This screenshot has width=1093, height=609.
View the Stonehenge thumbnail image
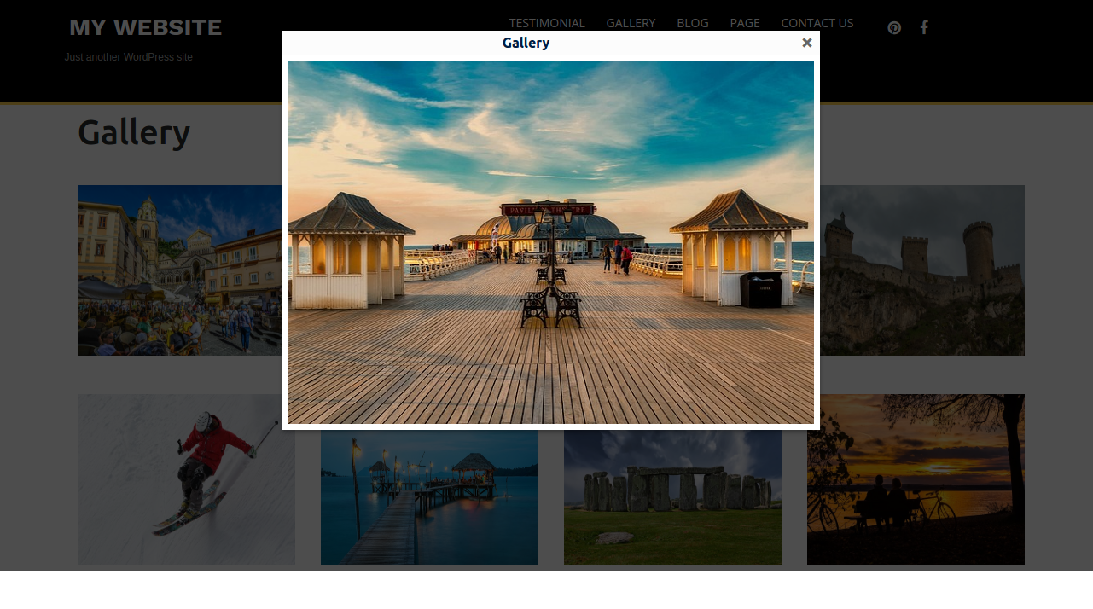coord(672,496)
